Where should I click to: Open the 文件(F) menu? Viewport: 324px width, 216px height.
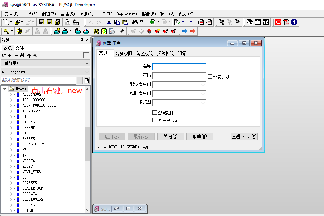pos(11,14)
